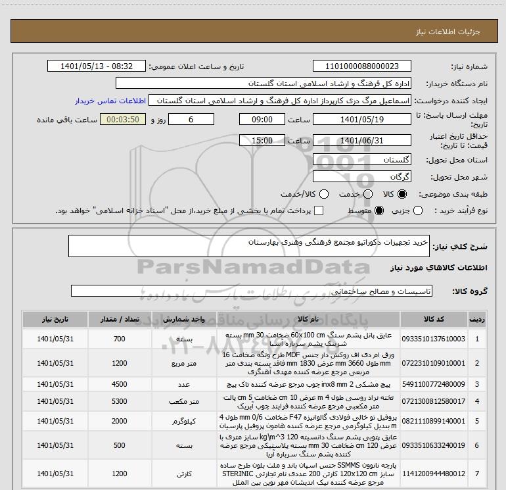
Task: Click the F47 galvanized profile product name
Action: [x=308, y=422]
